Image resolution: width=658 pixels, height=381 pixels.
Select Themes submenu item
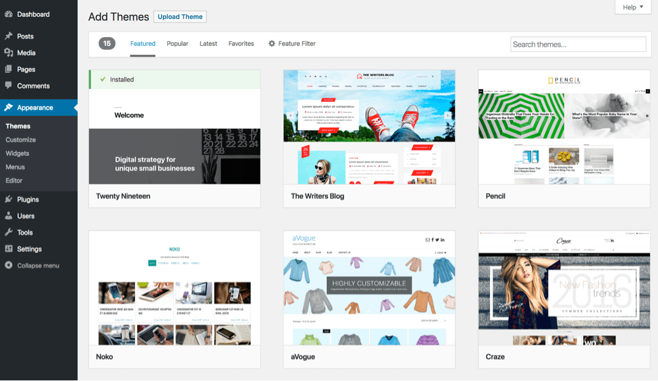(x=18, y=125)
